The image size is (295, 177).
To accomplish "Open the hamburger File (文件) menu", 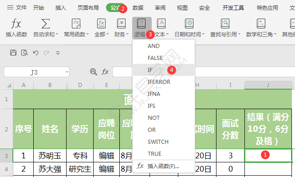I will click(17, 8).
